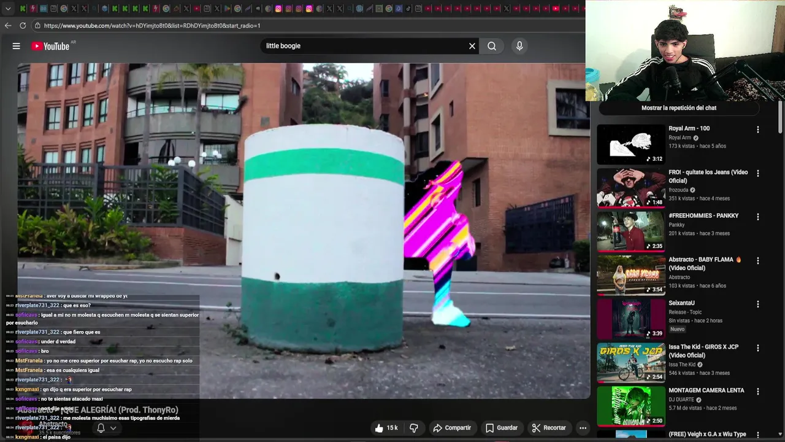
Task: Open BABY FLAMA video thumbnail
Action: tap(631, 275)
